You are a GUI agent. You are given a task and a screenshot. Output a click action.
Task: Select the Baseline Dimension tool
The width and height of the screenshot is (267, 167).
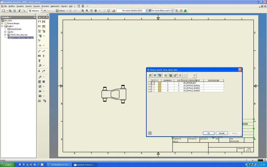[39, 26]
